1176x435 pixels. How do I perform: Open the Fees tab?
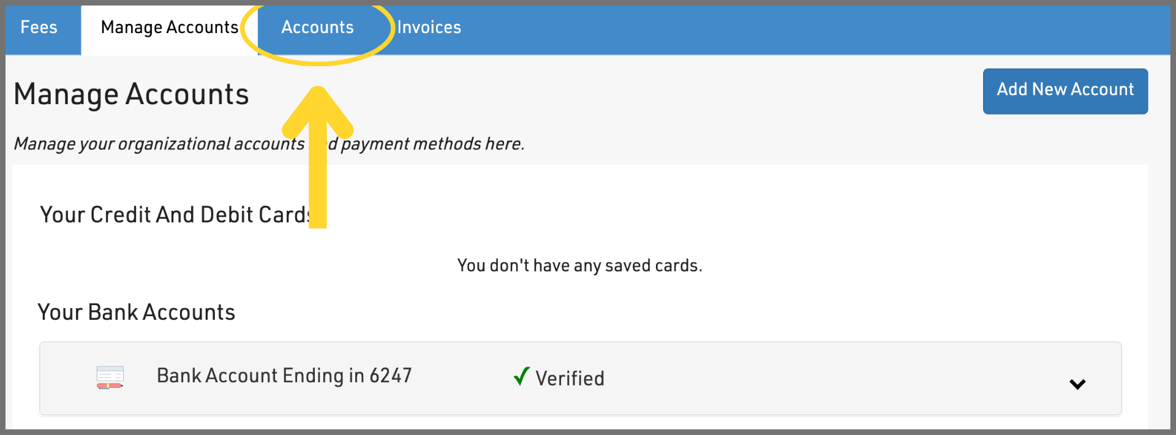[x=39, y=28]
